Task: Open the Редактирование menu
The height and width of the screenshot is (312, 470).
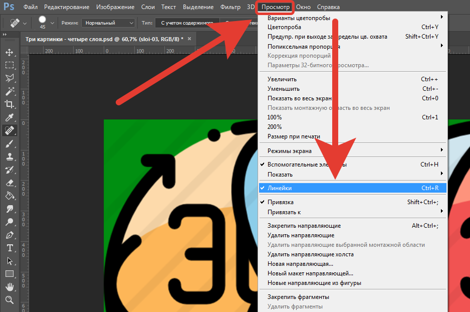Action: click(x=67, y=7)
